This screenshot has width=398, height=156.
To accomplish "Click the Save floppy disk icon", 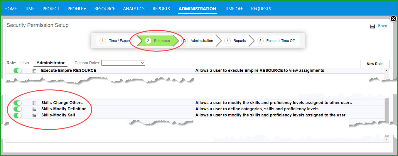I will tap(372, 26).
